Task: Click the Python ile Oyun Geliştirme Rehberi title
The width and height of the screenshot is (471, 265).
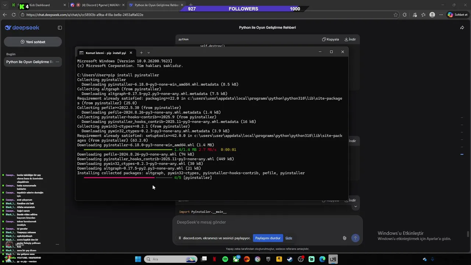Action: [268, 28]
